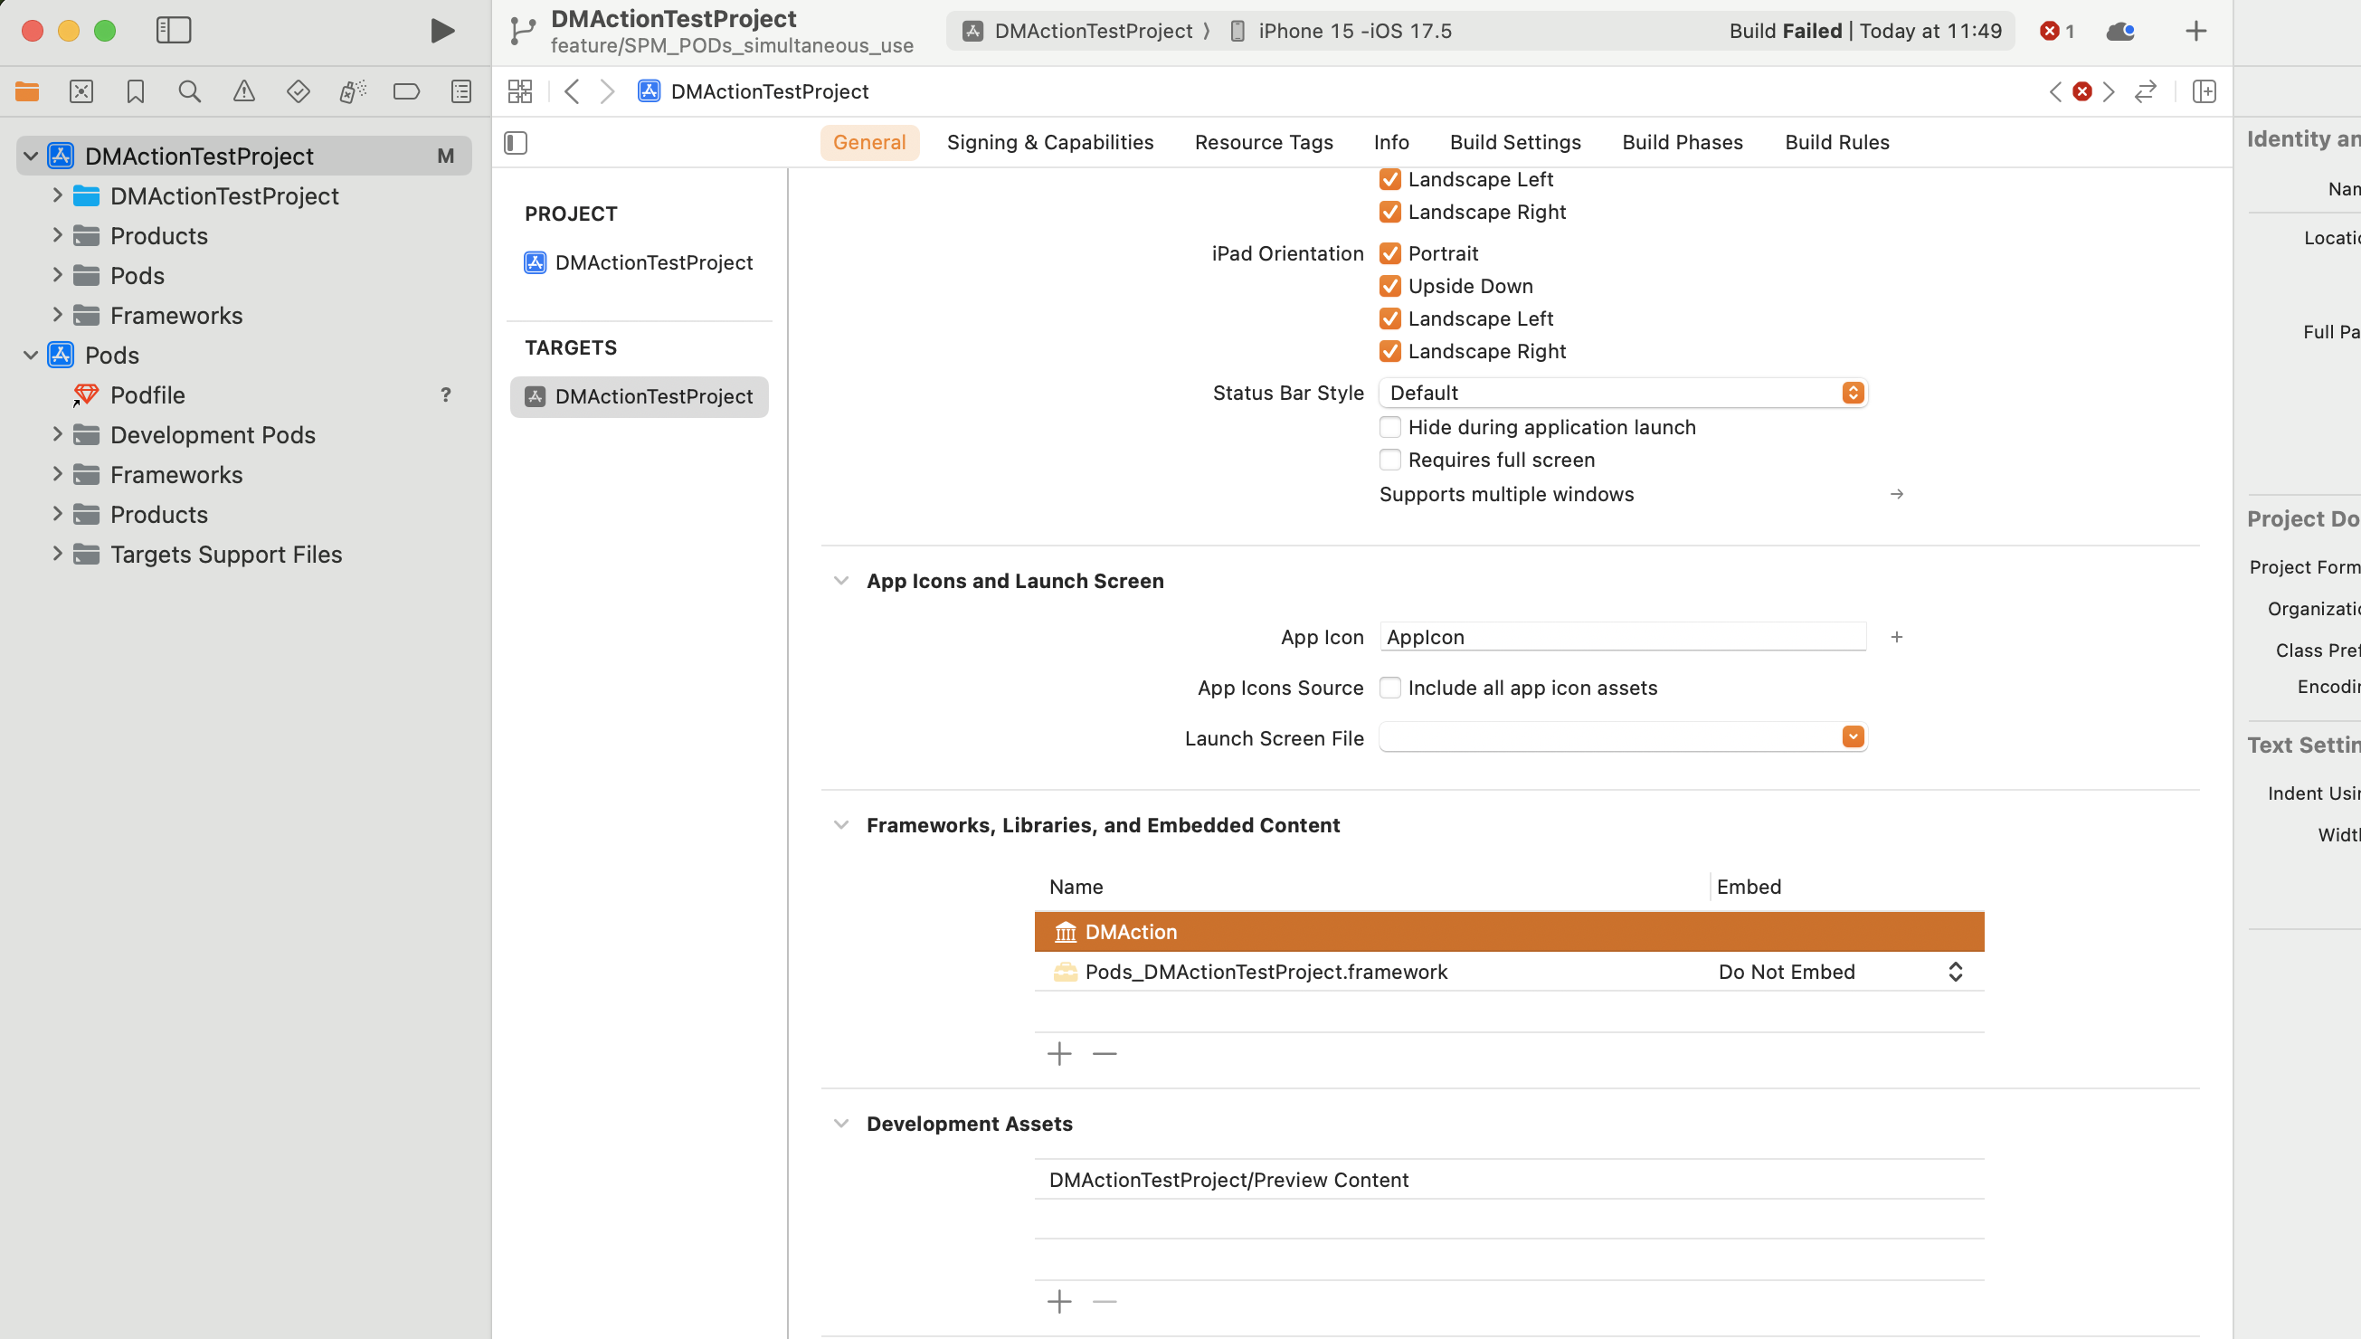Uncheck iPad Landscape Left orientation
This screenshot has width=2361, height=1339.
1390,318
